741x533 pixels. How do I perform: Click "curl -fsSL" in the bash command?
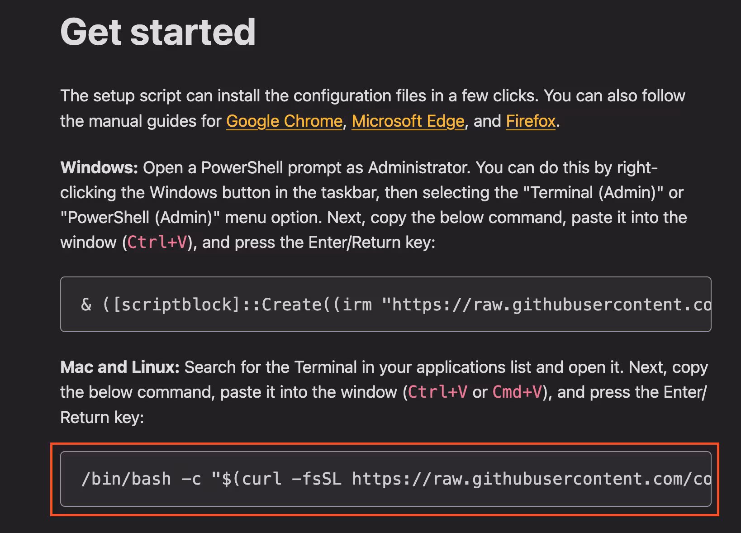click(292, 479)
